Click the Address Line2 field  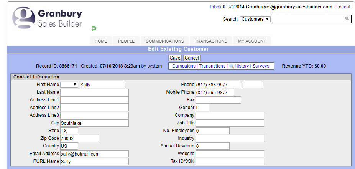(94, 108)
